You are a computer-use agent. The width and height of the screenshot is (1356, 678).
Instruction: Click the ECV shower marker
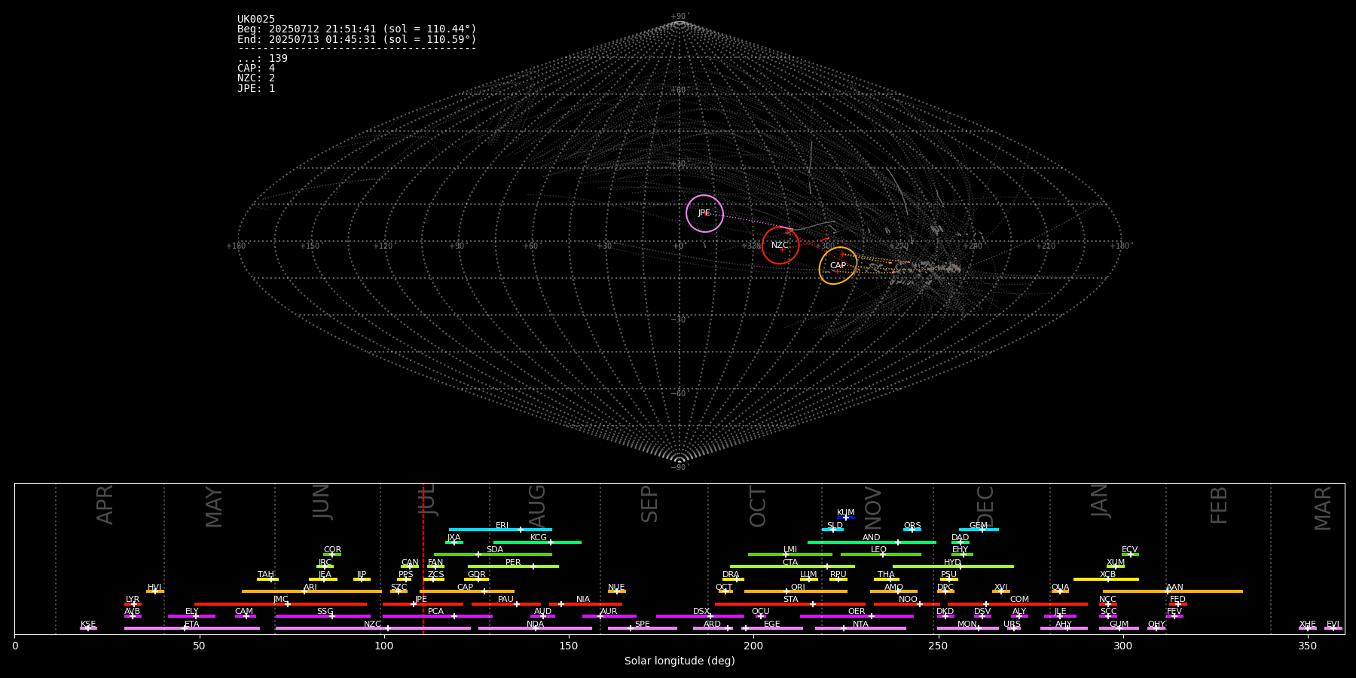[x=1130, y=554]
